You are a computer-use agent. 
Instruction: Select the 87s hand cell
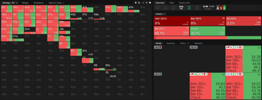(88, 52)
